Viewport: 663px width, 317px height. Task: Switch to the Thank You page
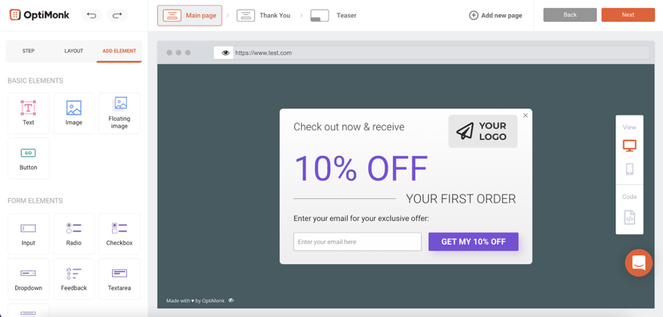(263, 16)
